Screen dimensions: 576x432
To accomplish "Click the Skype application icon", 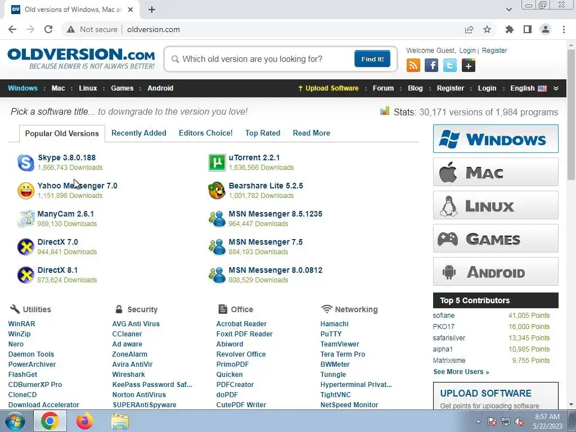I will coord(26,163).
